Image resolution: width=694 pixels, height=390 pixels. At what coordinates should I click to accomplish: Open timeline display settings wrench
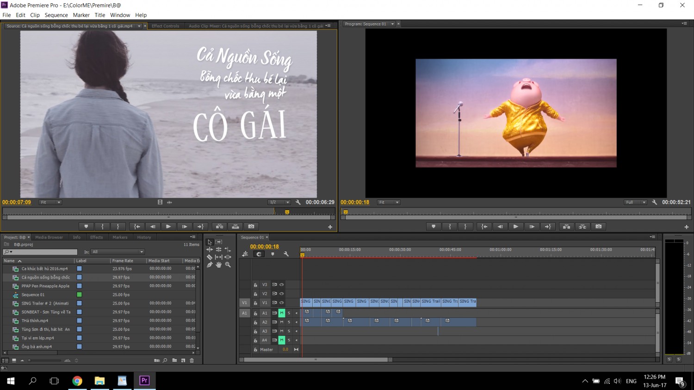[x=286, y=254]
